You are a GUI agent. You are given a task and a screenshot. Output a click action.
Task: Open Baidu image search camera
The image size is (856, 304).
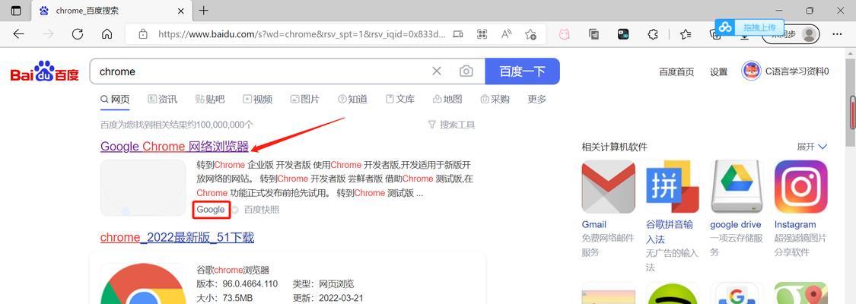[466, 71]
